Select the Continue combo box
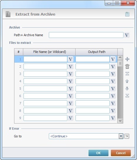Image resolution: width=137 pixels, height=160 pixels. (x=86, y=136)
